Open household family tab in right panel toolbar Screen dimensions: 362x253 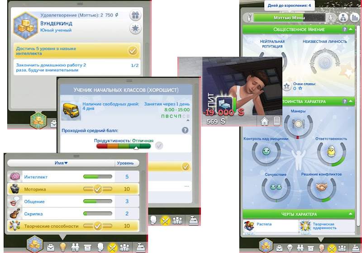(342, 248)
